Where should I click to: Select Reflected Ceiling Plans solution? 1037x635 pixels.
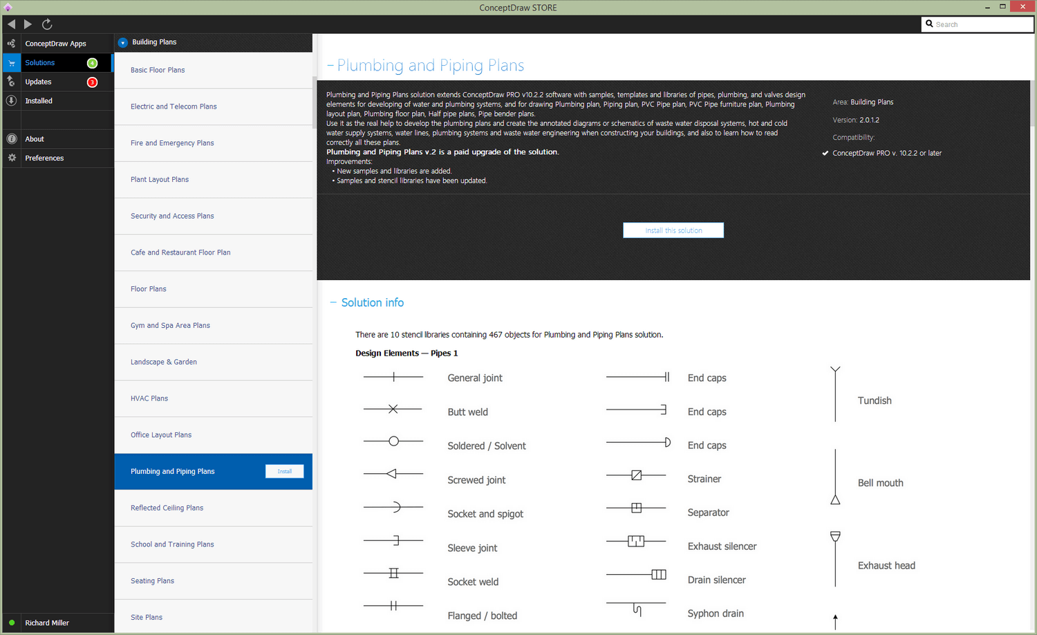214,508
